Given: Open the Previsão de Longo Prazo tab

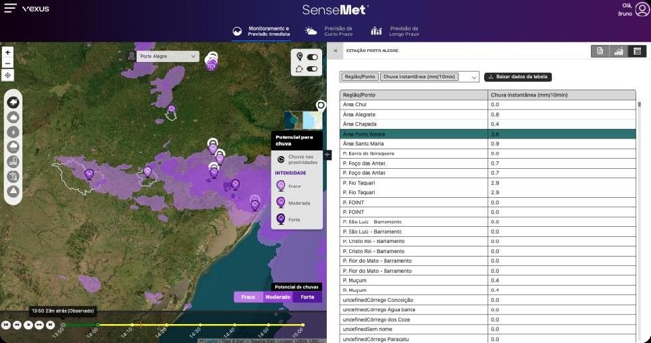Looking at the screenshot, I should [395, 31].
